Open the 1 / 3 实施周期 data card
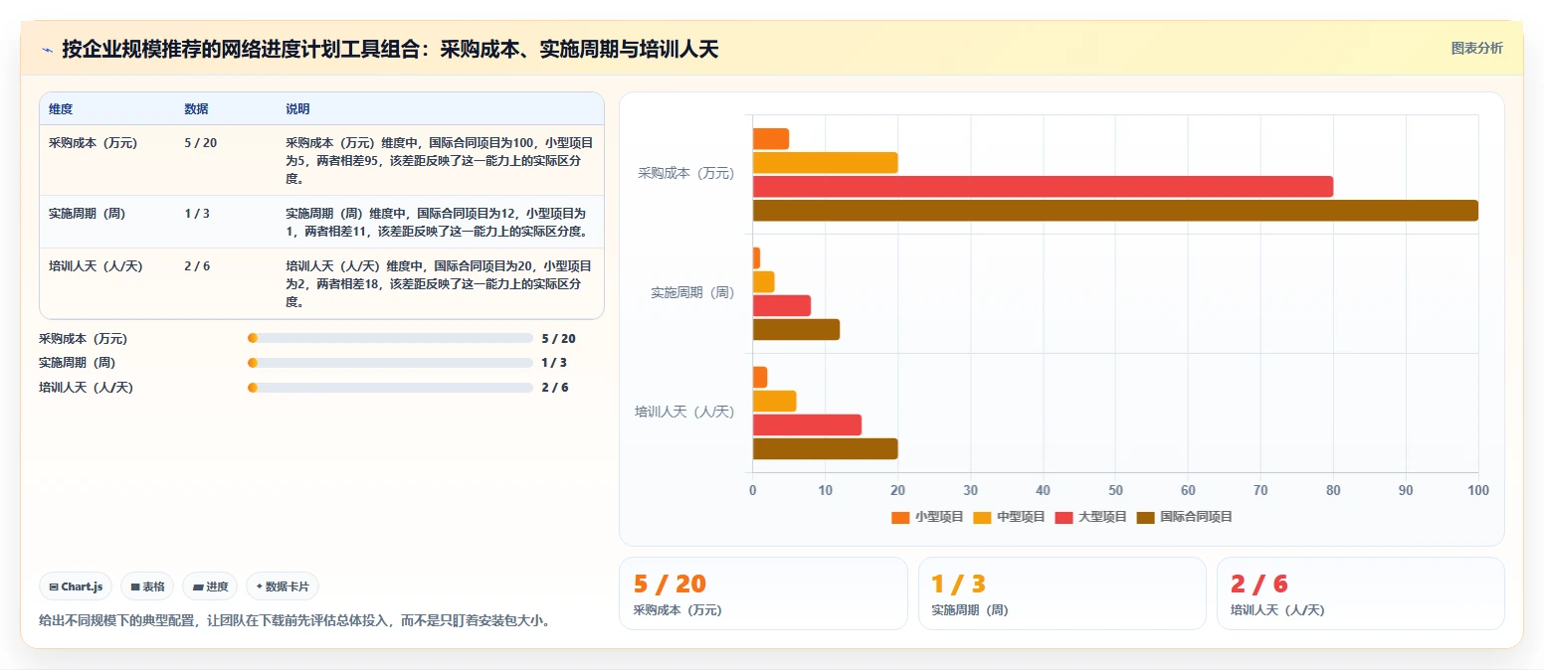The height and width of the screenshot is (670, 1544). coord(1061,593)
